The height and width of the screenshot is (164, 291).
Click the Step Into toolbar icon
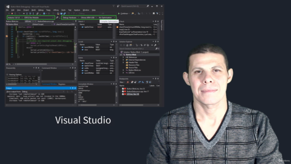[27, 14]
